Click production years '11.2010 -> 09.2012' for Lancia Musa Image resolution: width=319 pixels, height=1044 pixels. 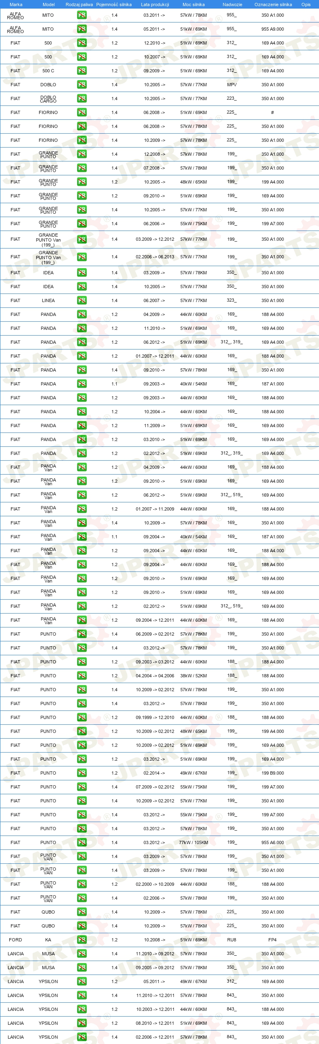pos(155,954)
